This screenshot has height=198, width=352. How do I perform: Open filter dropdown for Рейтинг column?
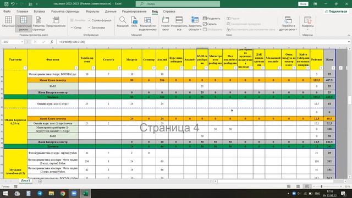pos(321,68)
